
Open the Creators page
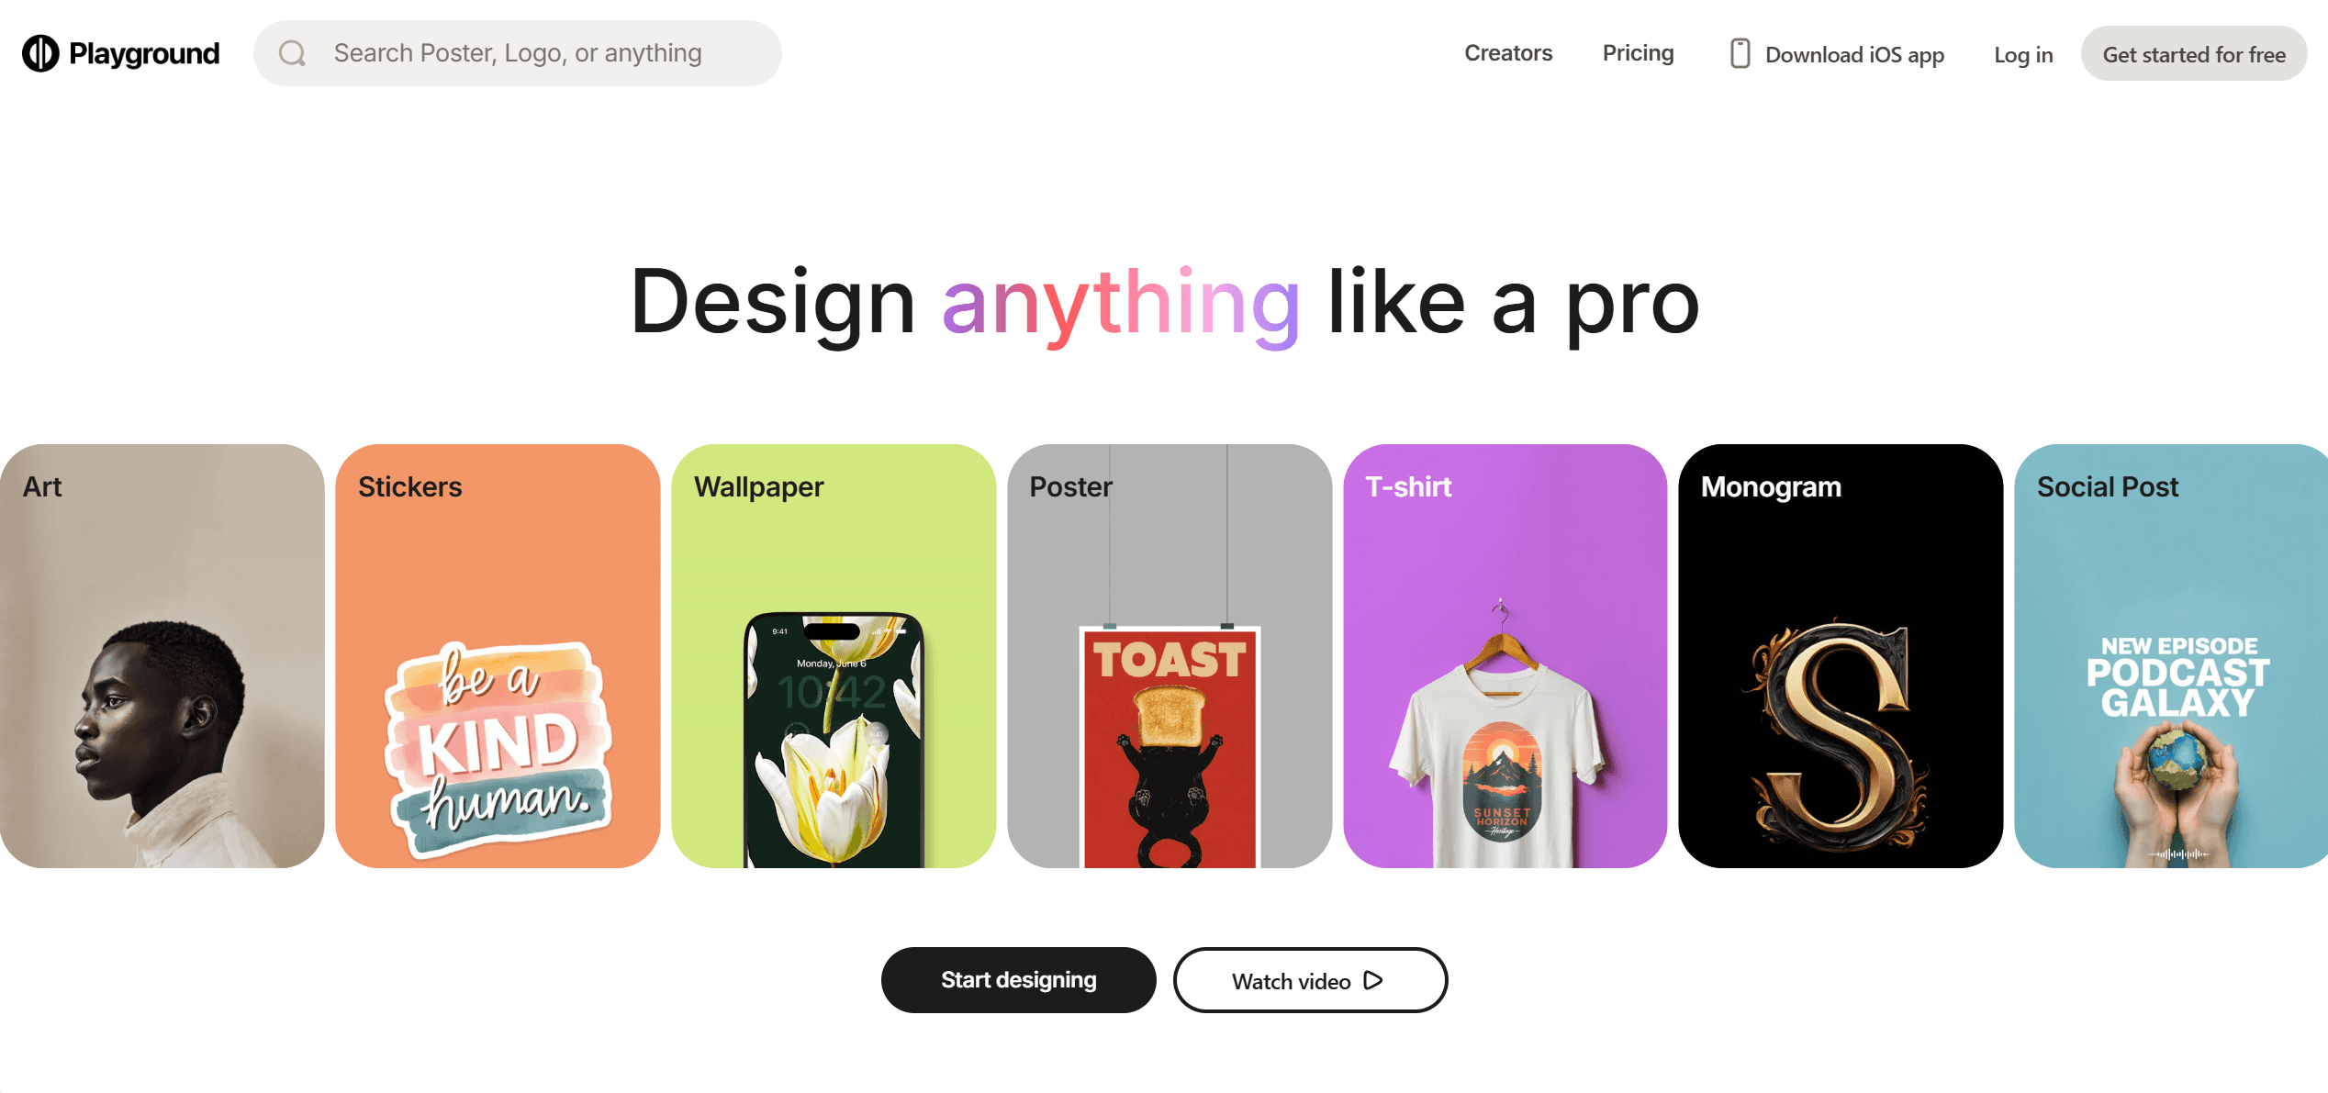click(1508, 53)
